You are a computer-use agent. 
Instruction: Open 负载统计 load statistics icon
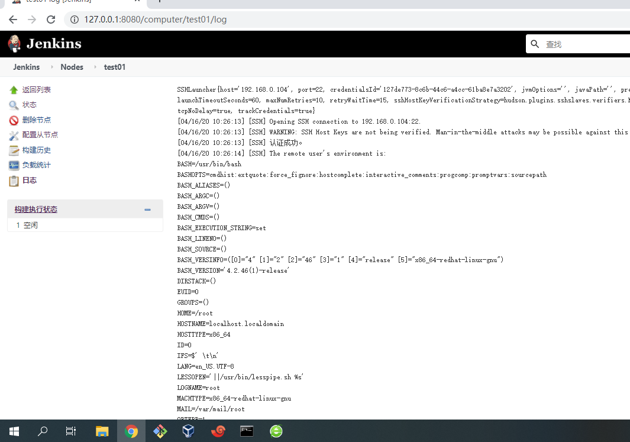coord(13,165)
